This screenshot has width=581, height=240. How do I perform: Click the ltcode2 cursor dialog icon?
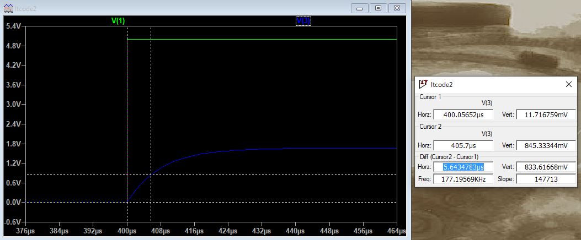coord(424,84)
